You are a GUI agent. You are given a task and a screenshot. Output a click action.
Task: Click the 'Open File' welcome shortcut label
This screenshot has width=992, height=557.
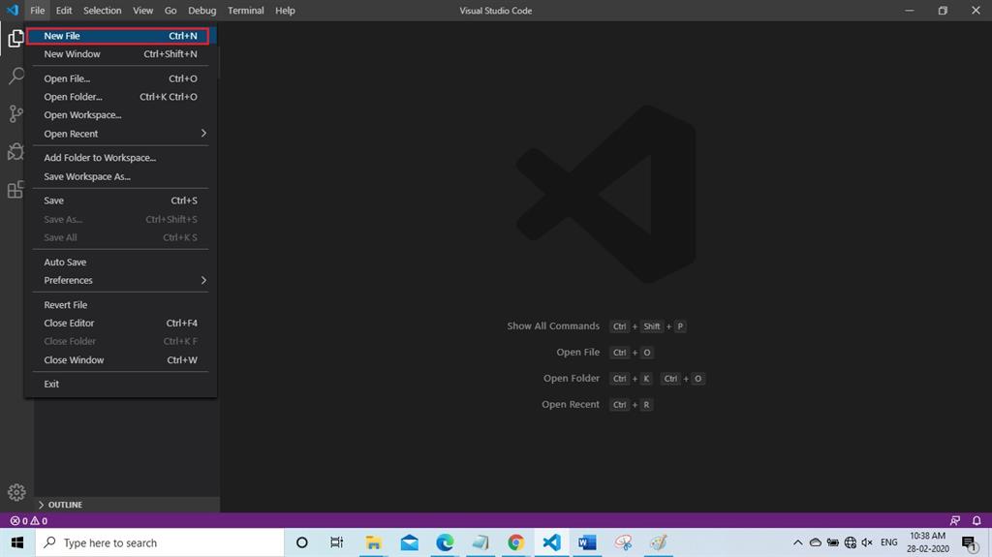click(578, 352)
